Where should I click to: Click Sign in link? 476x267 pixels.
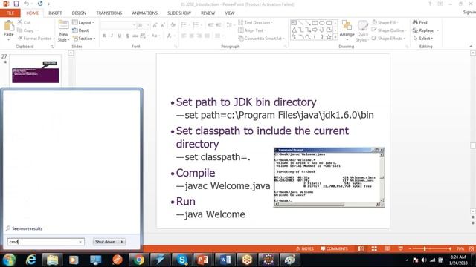[x=469, y=12]
